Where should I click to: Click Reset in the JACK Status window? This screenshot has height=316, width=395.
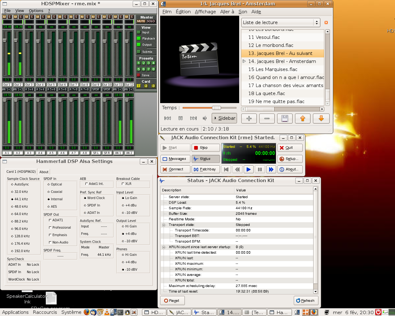pyautogui.click(x=172, y=301)
